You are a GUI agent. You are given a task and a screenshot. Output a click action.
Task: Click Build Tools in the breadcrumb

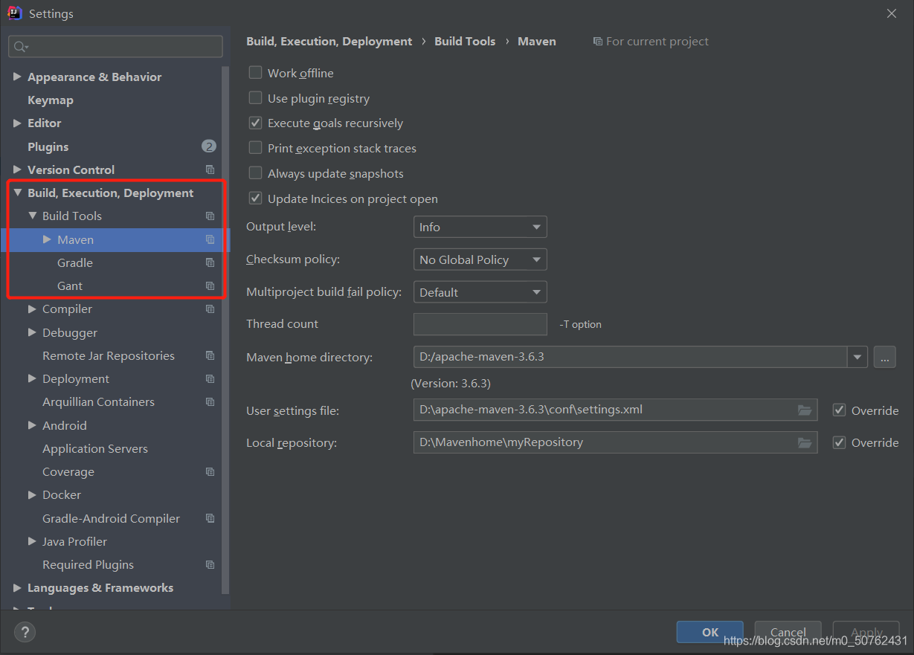coord(465,41)
